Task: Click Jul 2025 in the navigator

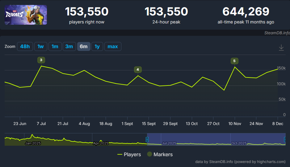Action: point(169,143)
